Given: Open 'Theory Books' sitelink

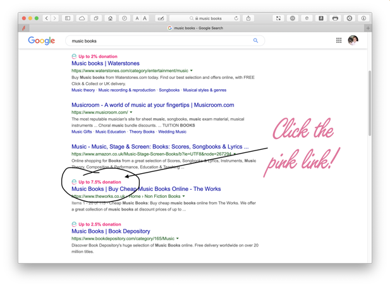Looking at the screenshot, I should 142,132.
